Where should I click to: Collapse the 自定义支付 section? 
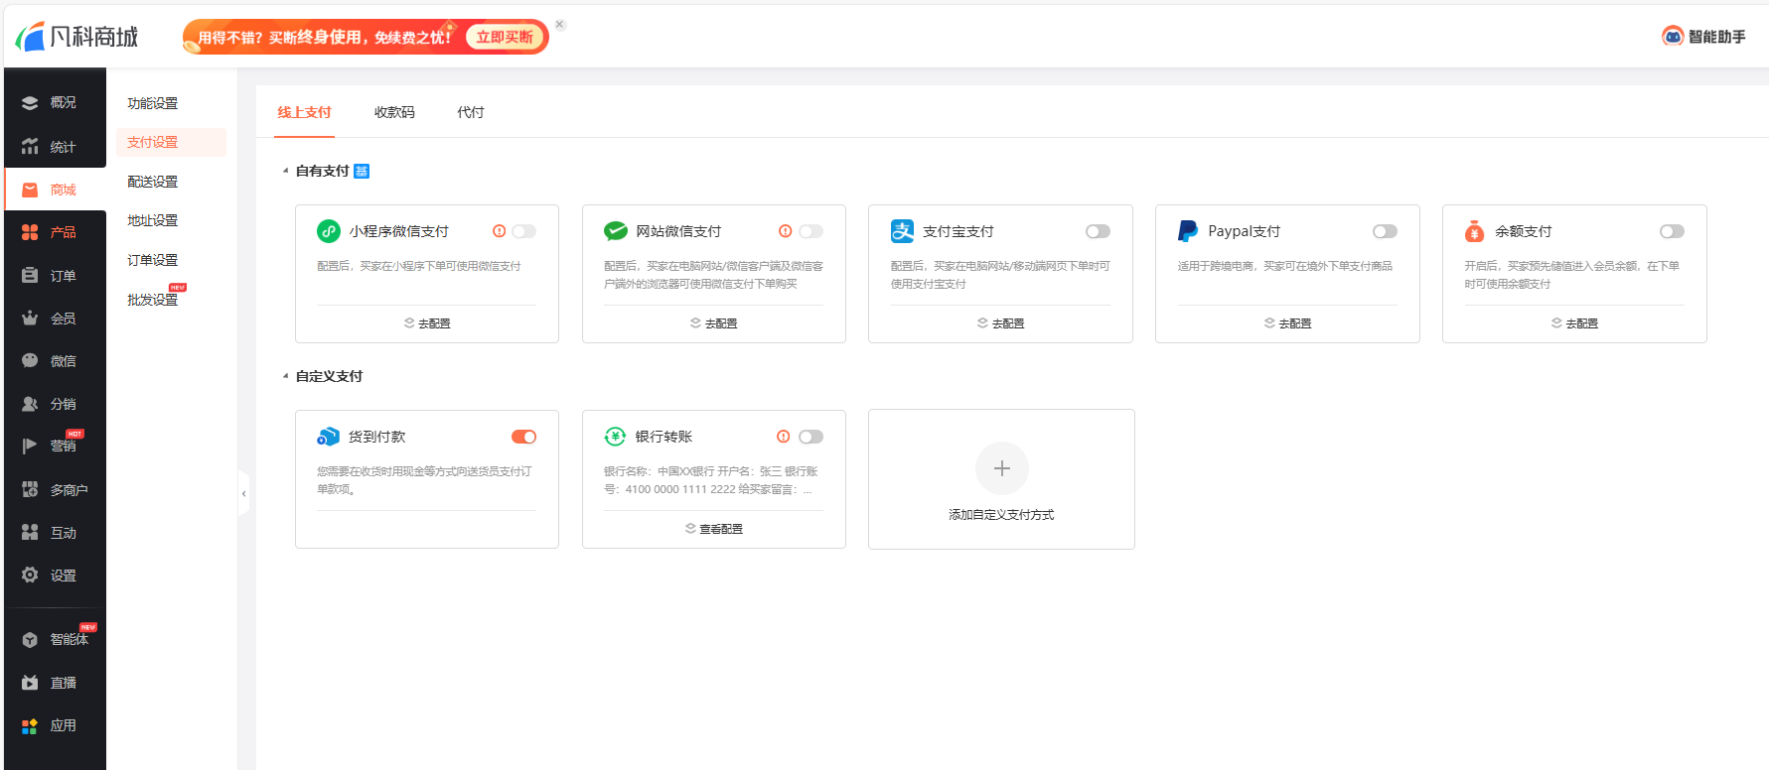[x=286, y=376]
